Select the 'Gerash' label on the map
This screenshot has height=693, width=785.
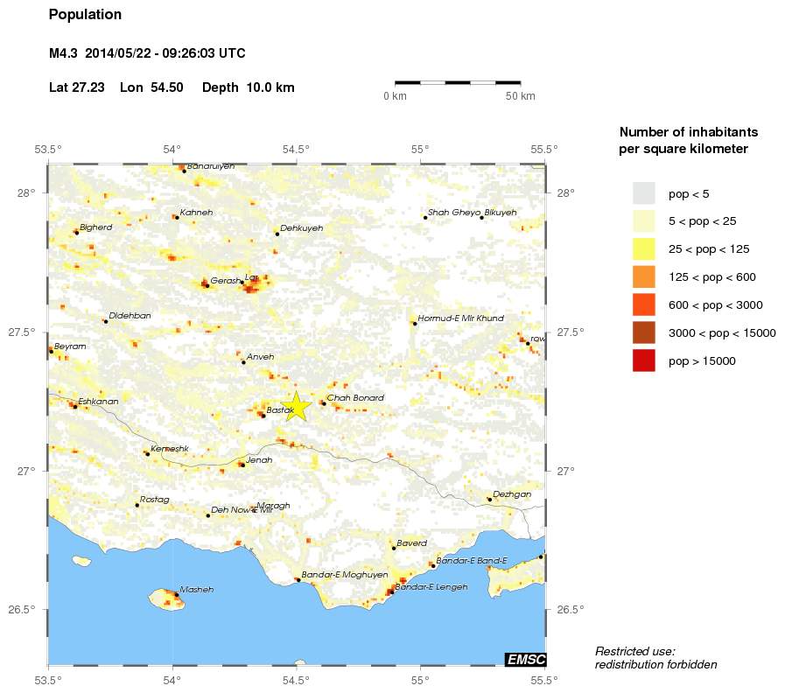225,281
